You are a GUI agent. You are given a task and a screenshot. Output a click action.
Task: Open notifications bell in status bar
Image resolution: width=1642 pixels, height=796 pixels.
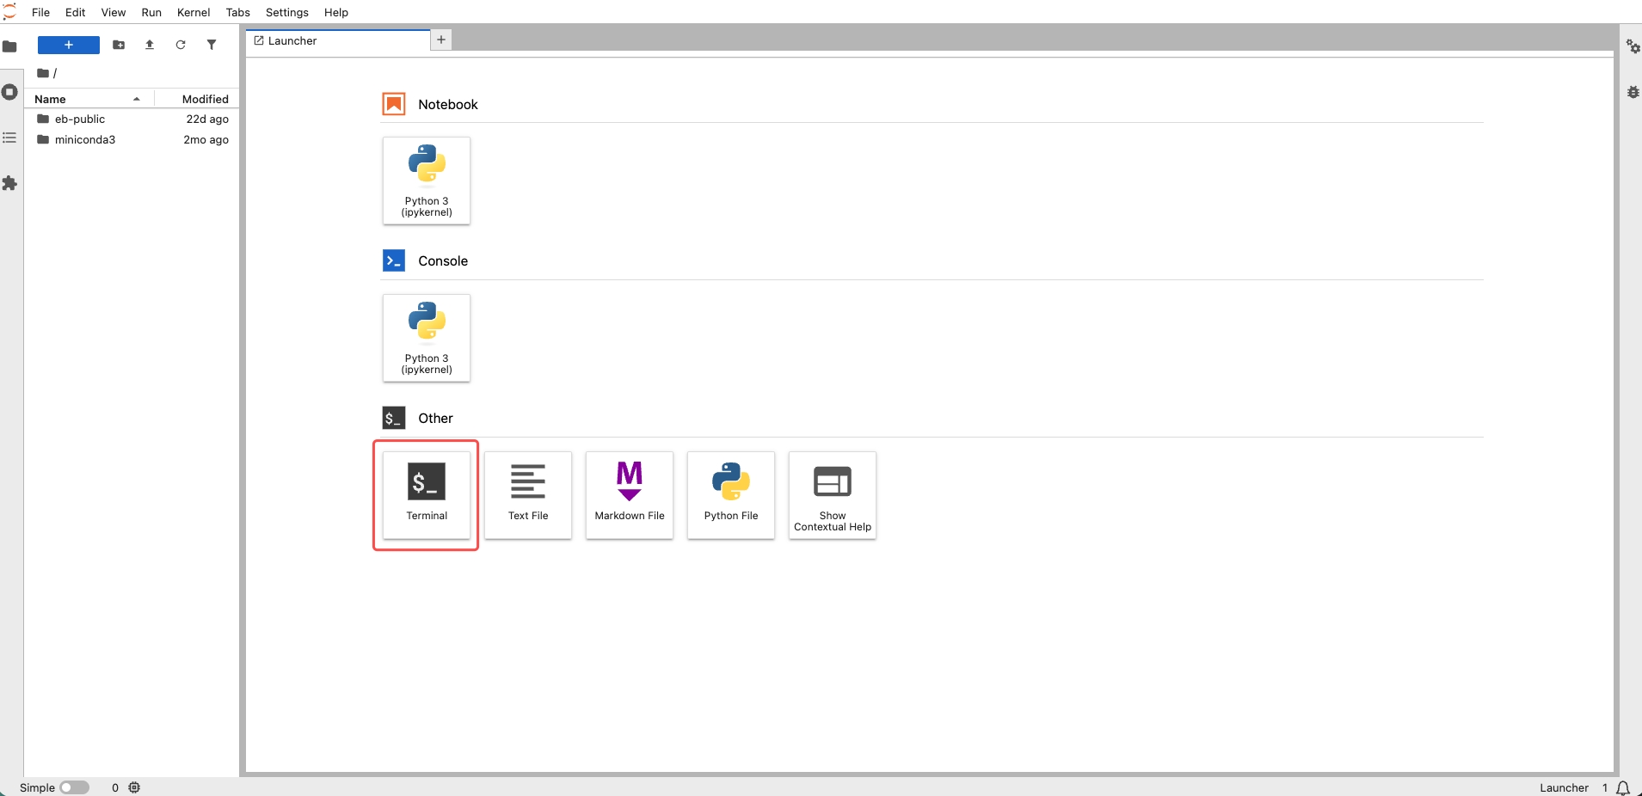[1623, 787]
